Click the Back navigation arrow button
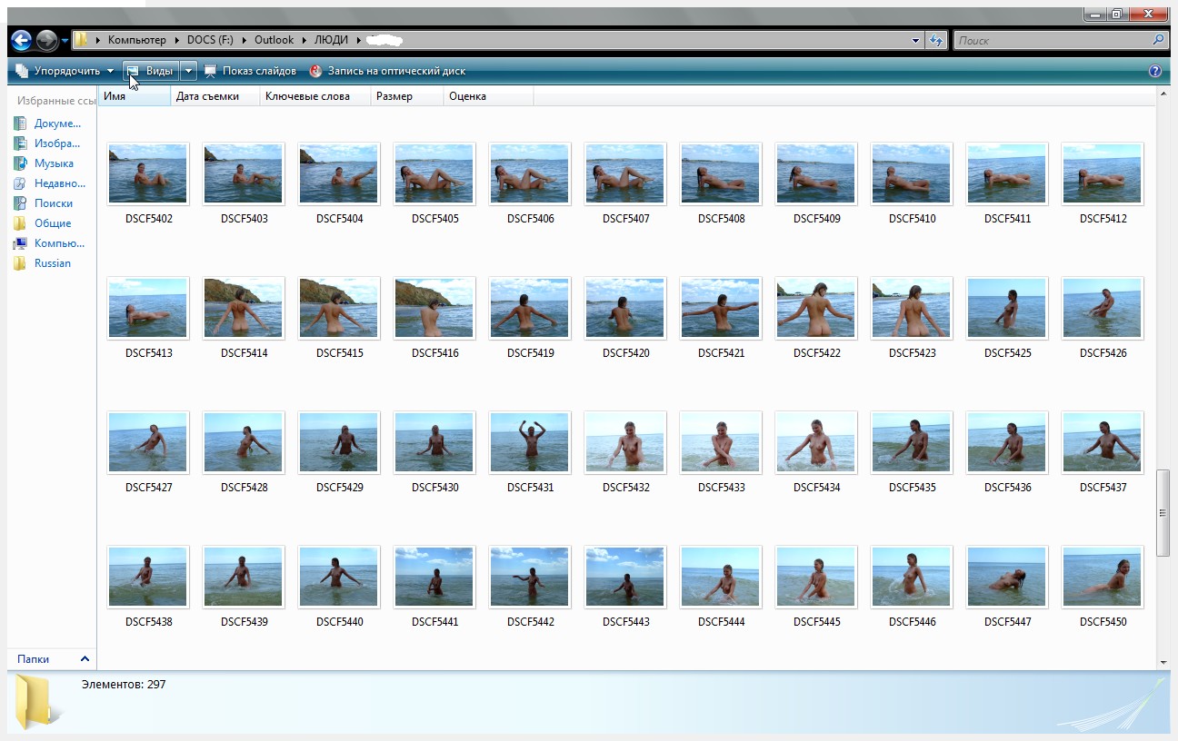Viewport: 1178px width, 741px height. (22, 40)
